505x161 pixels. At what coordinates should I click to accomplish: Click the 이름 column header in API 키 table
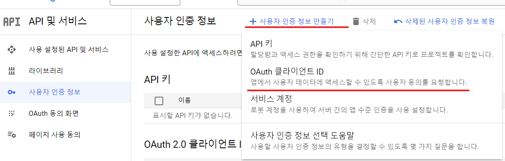[x=185, y=101]
